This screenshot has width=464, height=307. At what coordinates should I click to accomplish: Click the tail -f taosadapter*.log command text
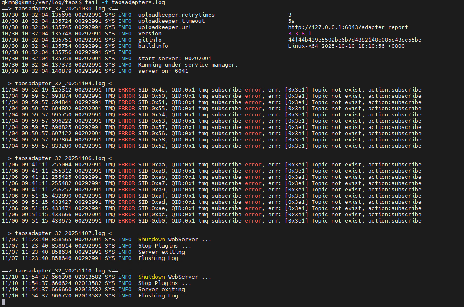pos(125,2)
